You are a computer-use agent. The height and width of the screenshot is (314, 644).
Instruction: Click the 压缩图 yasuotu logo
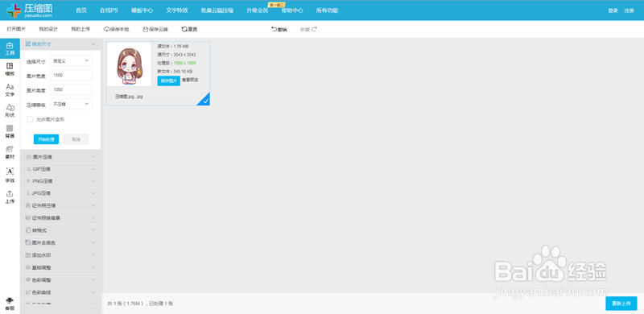(x=30, y=10)
